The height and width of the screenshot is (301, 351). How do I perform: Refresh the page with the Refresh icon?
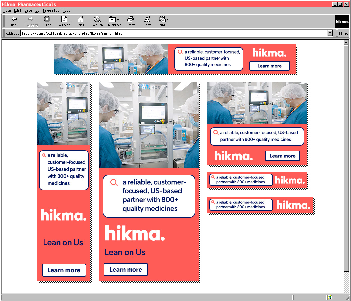click(x=64, y=19)
